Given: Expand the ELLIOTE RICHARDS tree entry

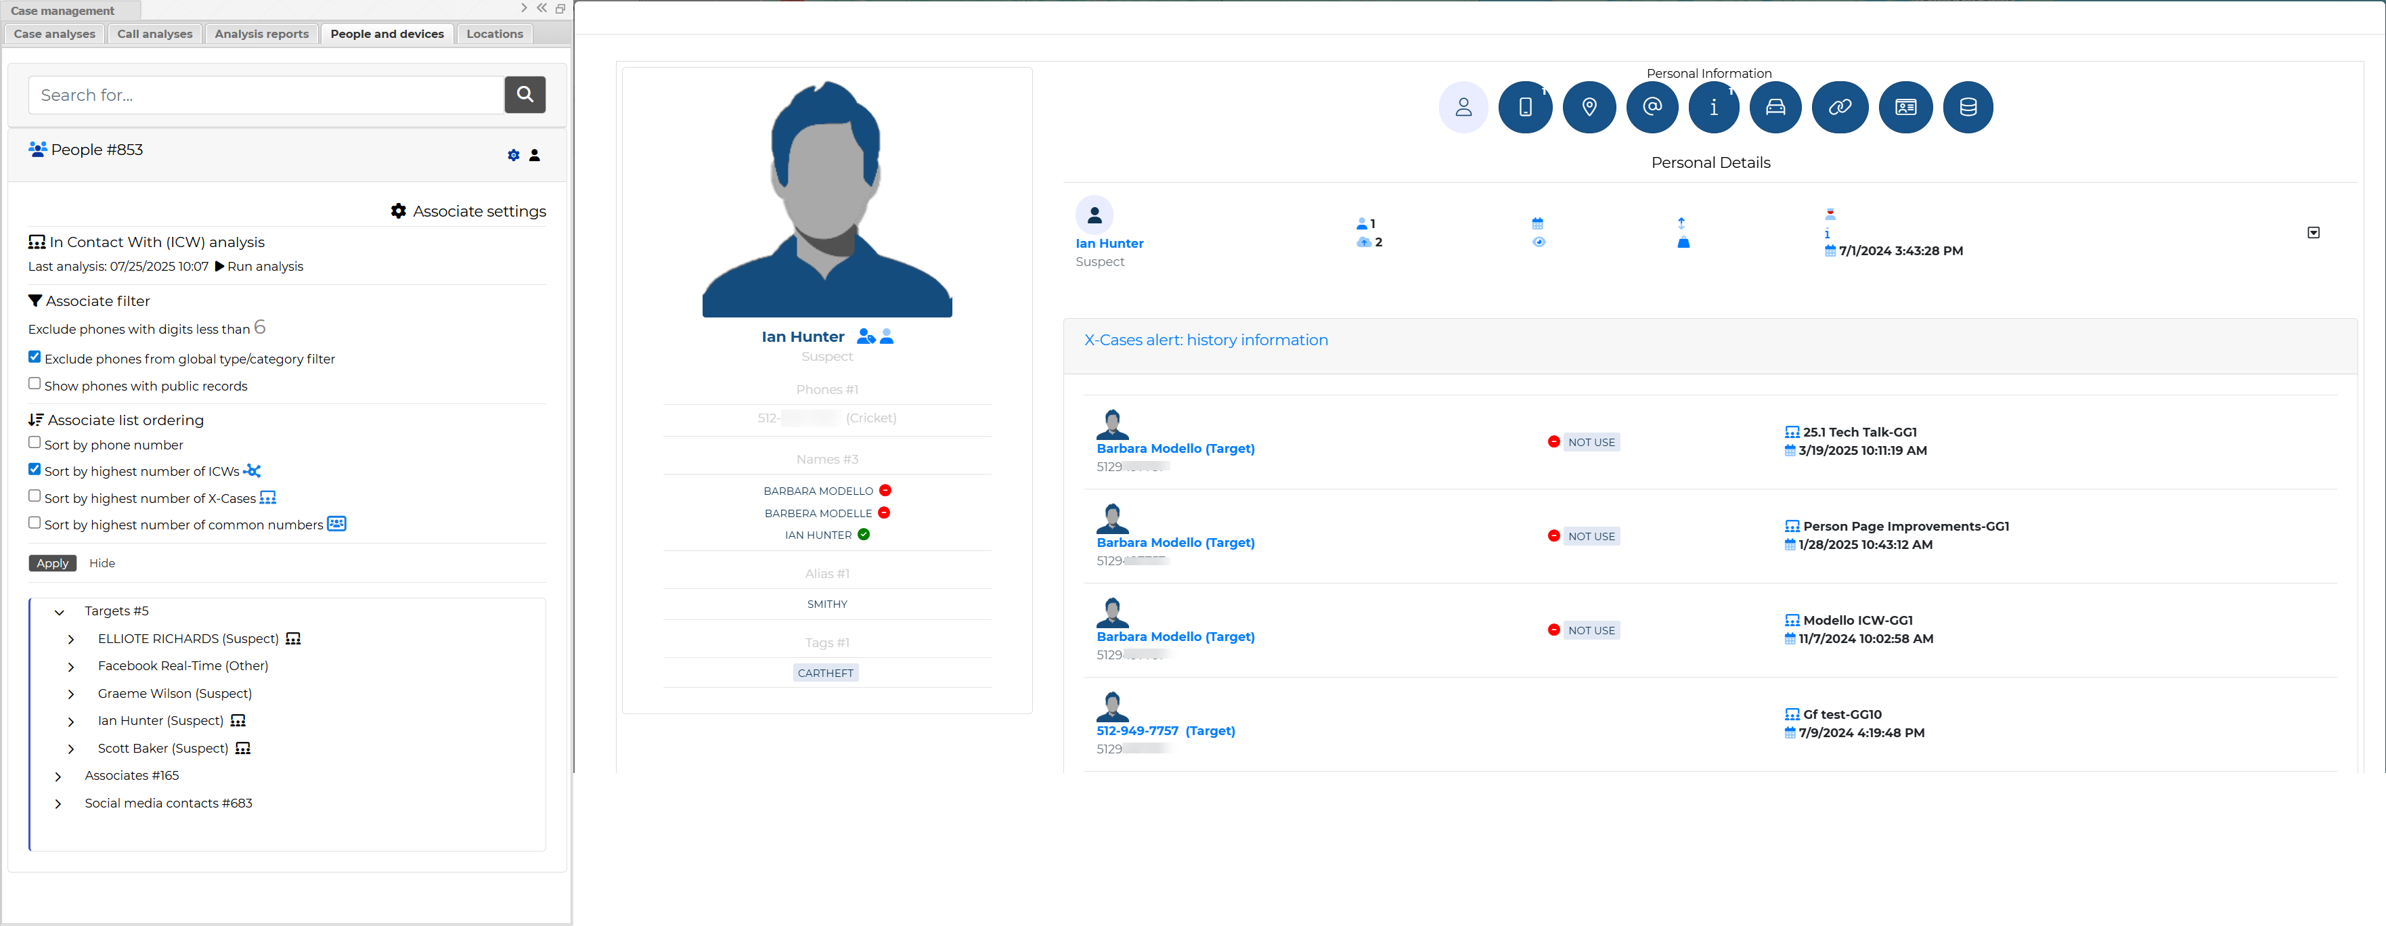Looking at the screenshot, I should (x=71, y=640).
